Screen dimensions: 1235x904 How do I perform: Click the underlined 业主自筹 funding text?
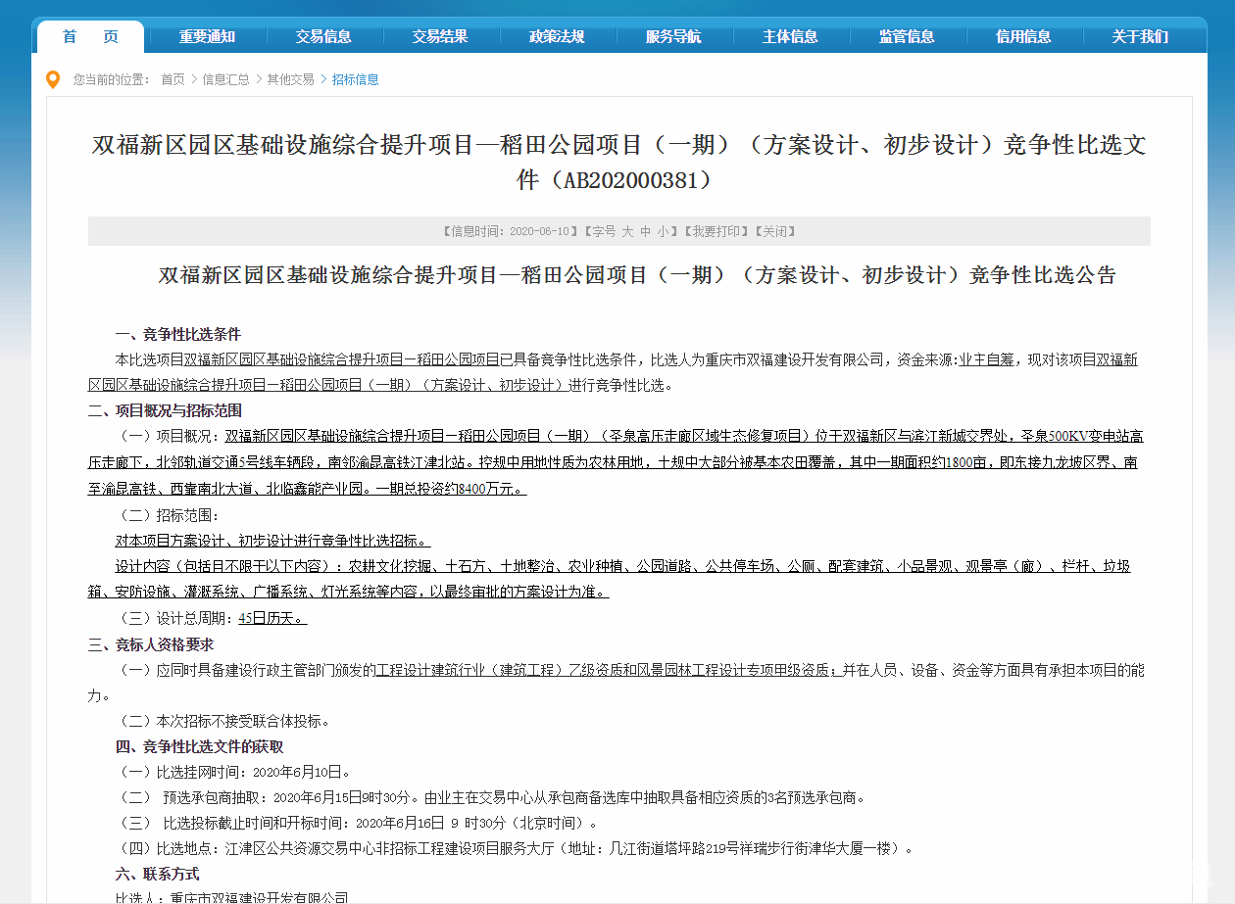click(x=986, y=359)
